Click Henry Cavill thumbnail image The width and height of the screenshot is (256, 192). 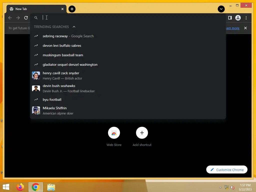pos(36,75)
